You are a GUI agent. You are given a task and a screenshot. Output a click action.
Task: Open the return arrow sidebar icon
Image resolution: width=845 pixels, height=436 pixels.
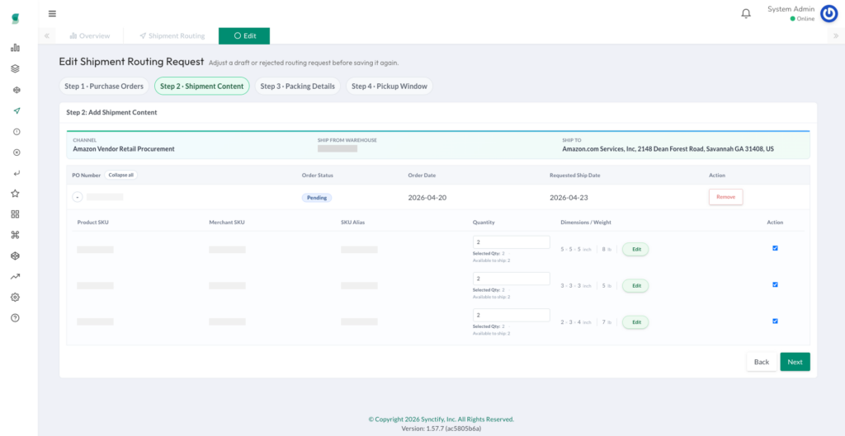click(x=17, y=173)
